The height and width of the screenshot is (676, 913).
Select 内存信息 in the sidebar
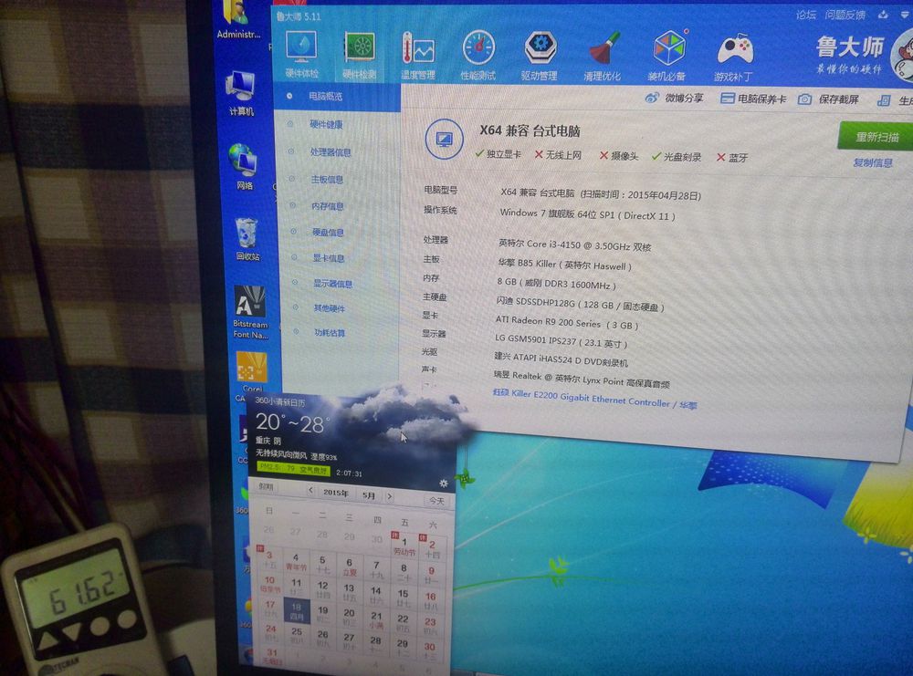tap(327, 206)
